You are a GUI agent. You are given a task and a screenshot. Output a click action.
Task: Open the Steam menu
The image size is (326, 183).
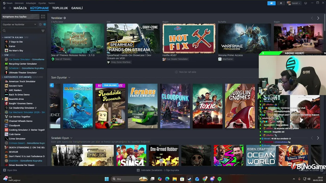pyautogui.click(x=8, y=3)
